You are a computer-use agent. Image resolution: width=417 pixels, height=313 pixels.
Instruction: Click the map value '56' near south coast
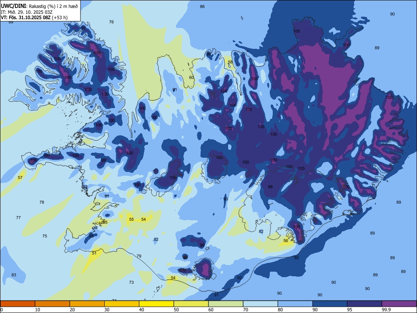286,241
